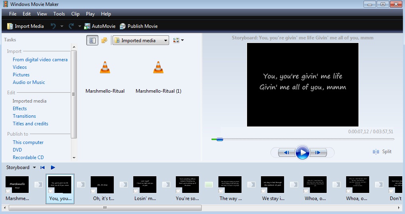Select the You, you... storyboard clip
This screenshot has height=214, width=405.
pos(60,189)
